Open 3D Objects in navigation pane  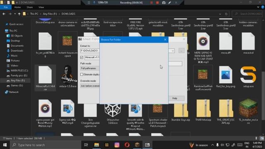[x=17, y=36]
